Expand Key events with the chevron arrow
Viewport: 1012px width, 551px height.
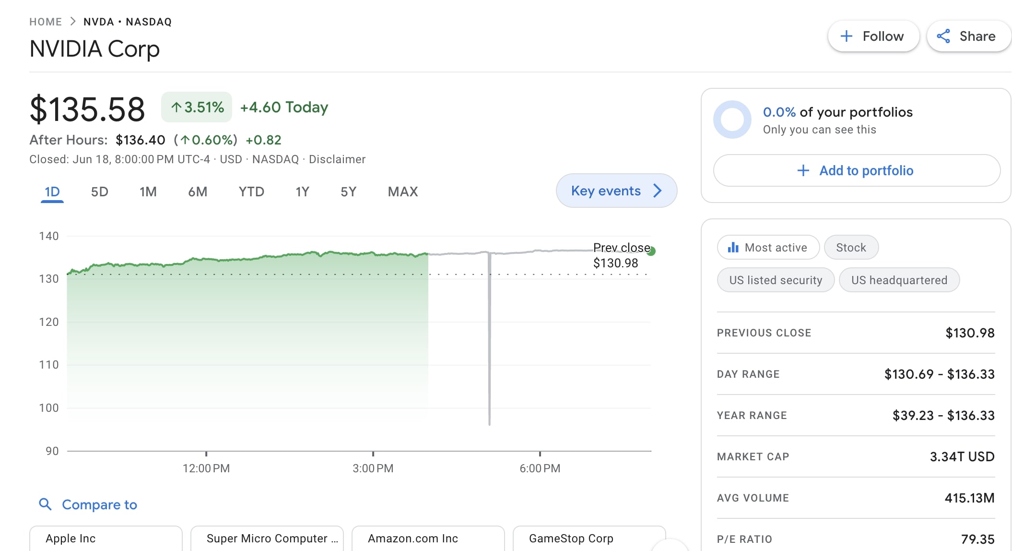[658, 191]
